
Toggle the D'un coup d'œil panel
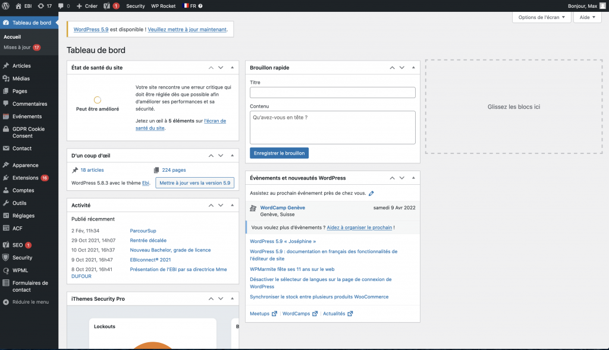(x=233, y=156)
